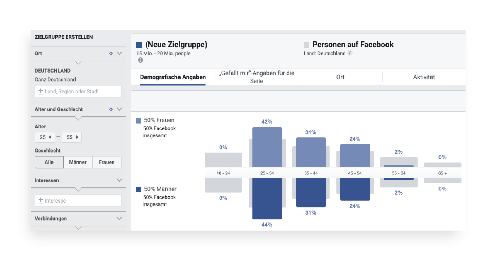The image size is (497, 260).
Task: Open the Ort tab in insights
Action: pos(340,77)
